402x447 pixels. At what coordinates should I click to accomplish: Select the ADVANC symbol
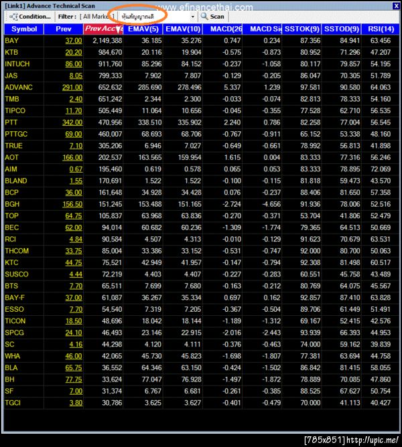coord(19,88)
